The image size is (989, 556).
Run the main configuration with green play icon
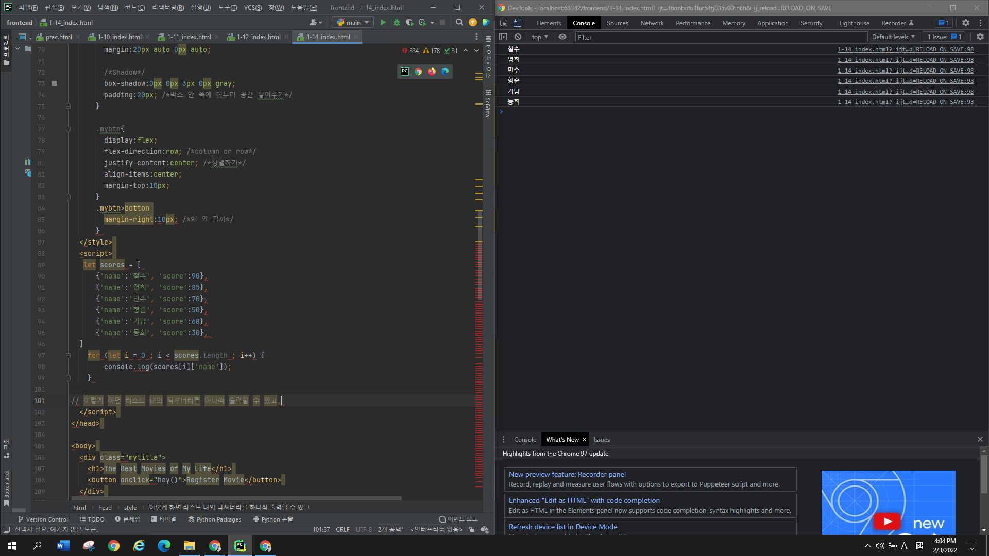[383, 23]
